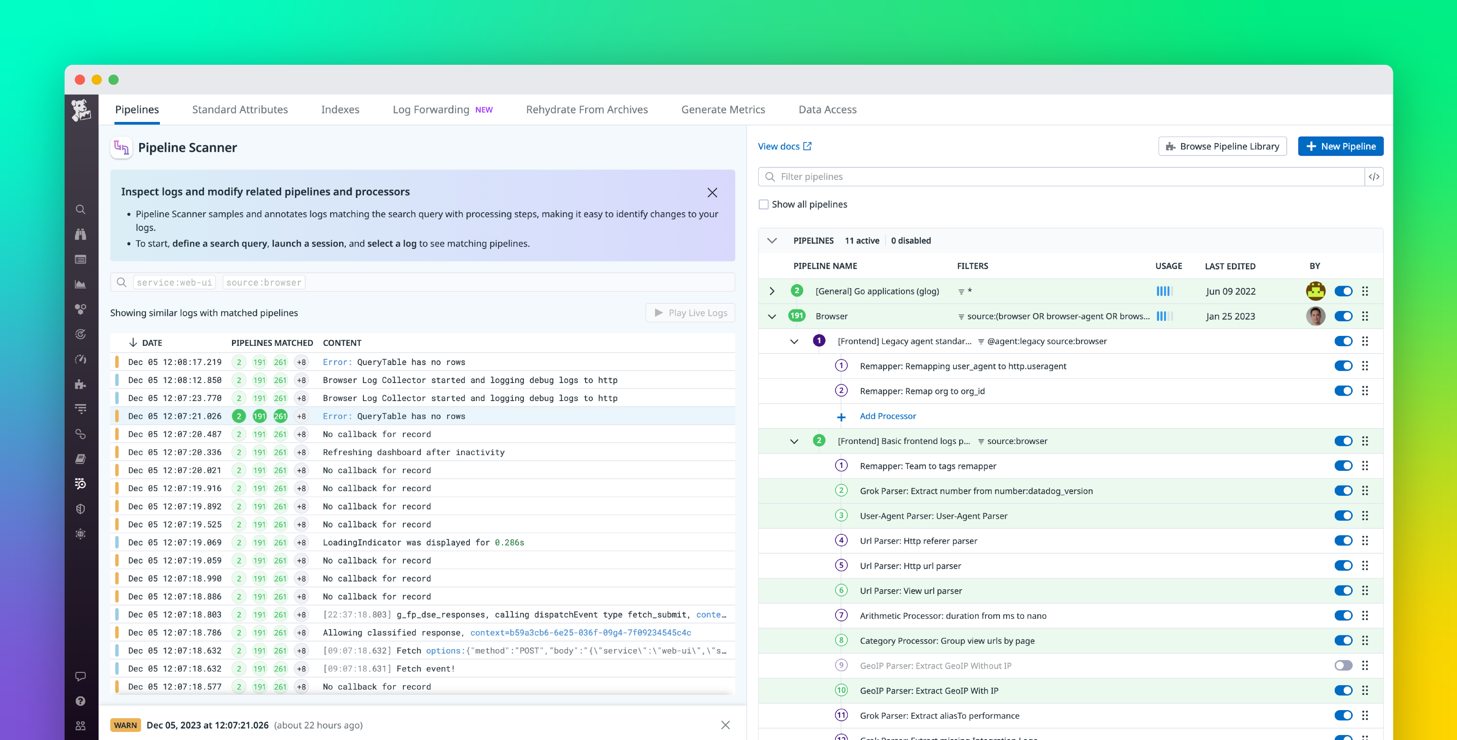Open the Generate Metrics tab
The width and height of the screenshot is (1457, 740).
pyautogui.click(x=723, y=109)
